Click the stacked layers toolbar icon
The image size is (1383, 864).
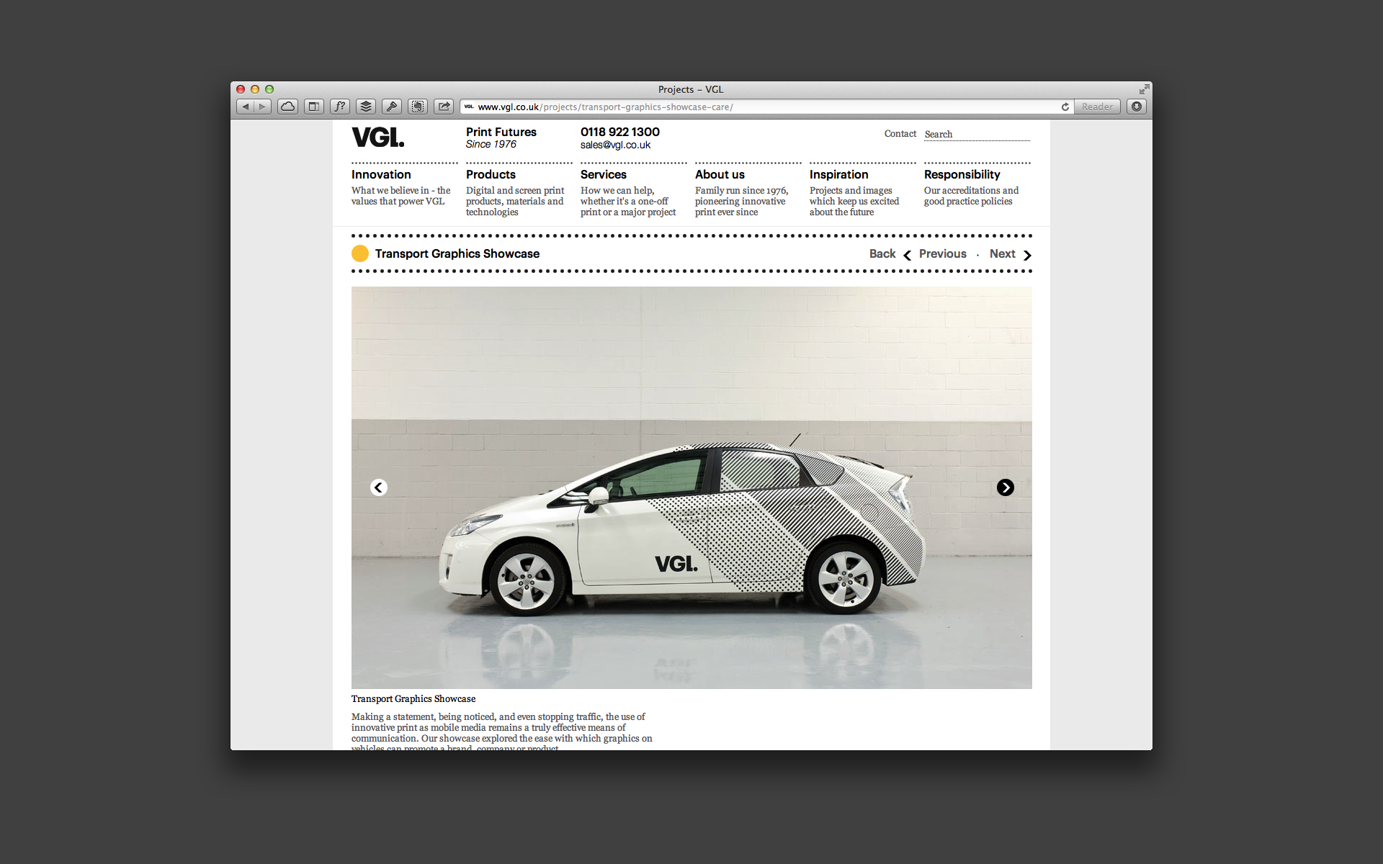pyautogui.click(x=366, y=107)
